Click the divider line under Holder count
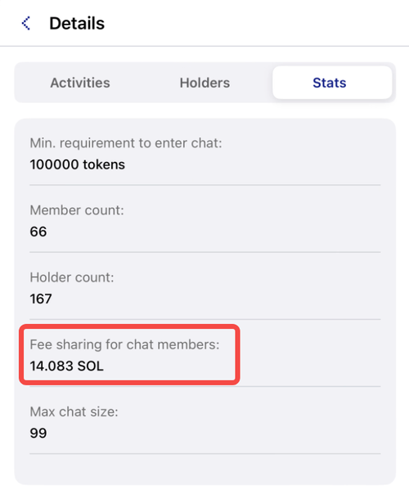Image resolution: width=409 pixels, height=499 pixels. pos(205,319)
